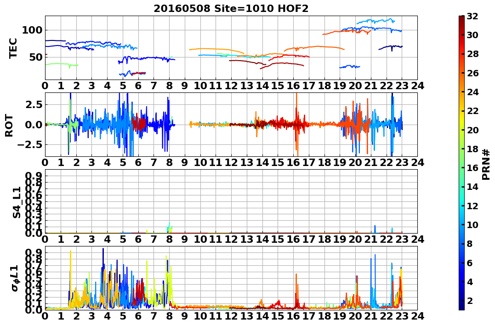Screen dimensions: 495x326
Task: Click colorbar tick label 32
Action: (472, 16)
